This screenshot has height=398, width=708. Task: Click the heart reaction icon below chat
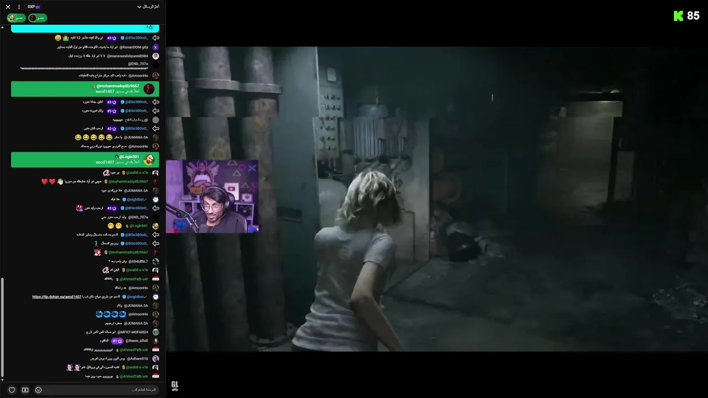pyautogui.click(x=12, y=390)
